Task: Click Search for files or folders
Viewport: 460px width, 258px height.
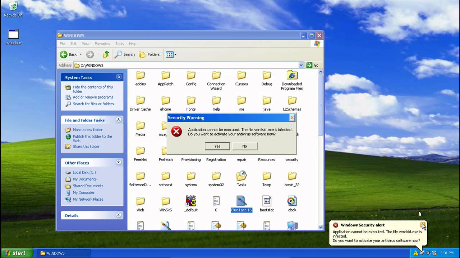Action: point(93,104)
